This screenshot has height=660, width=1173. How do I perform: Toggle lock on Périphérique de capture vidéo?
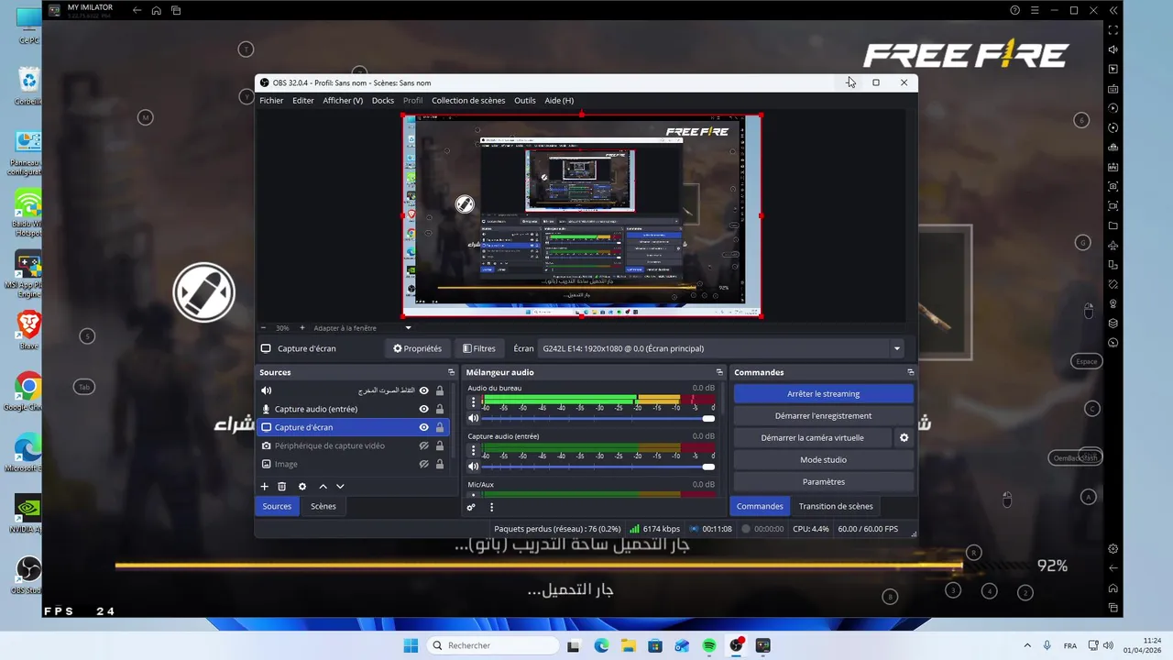coord(440,445)
